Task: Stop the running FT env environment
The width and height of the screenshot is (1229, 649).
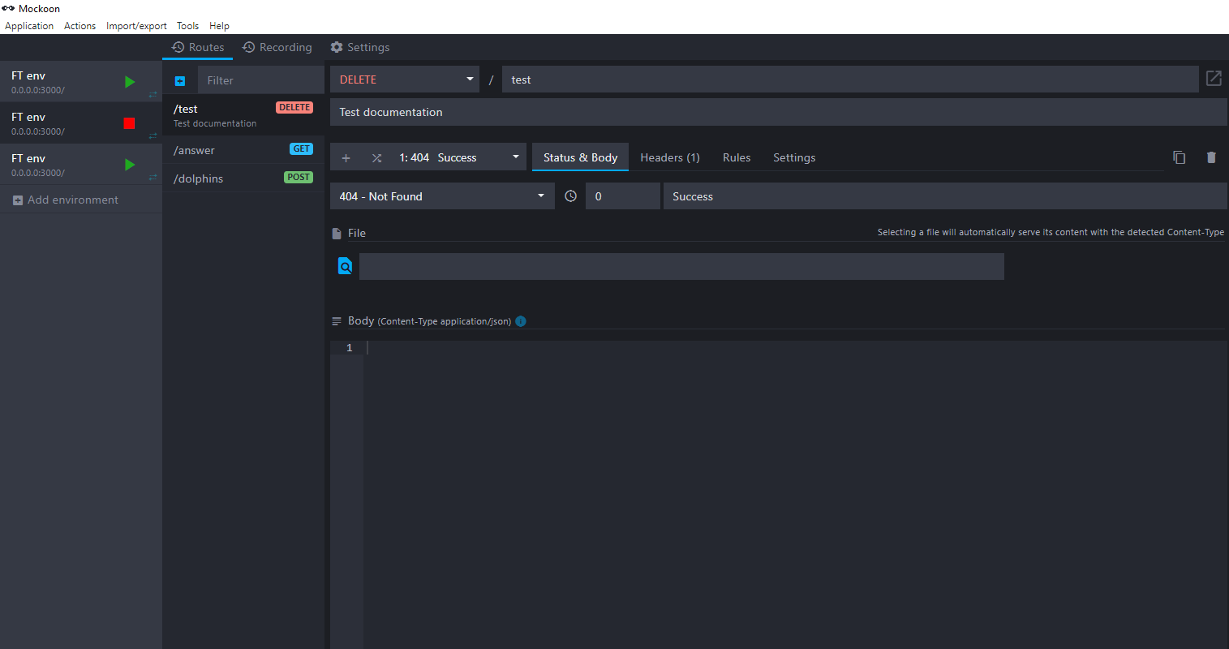Action: coord(129,122)
